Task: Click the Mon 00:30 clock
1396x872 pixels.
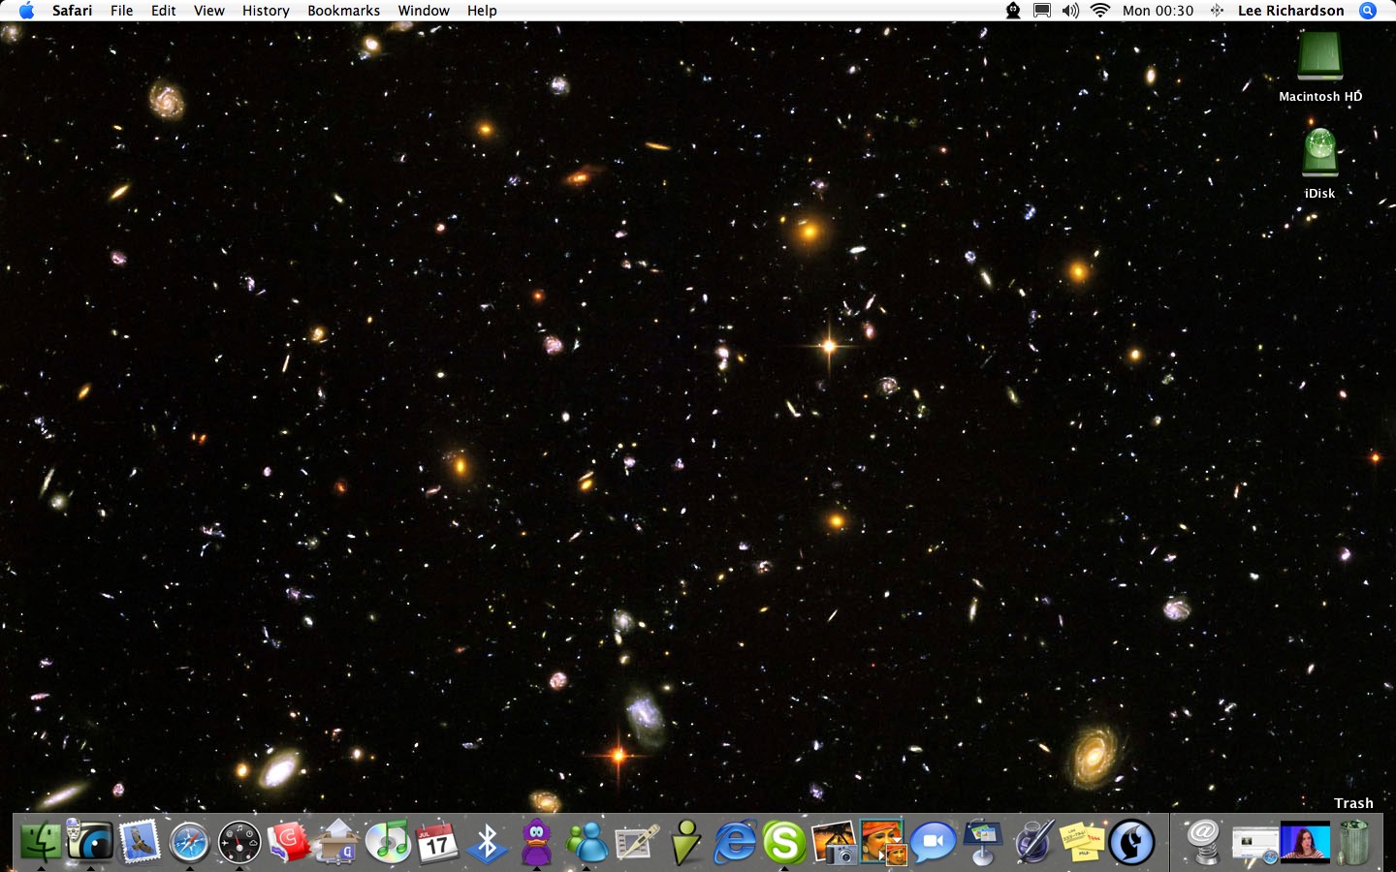Action: pos(1158,11)
